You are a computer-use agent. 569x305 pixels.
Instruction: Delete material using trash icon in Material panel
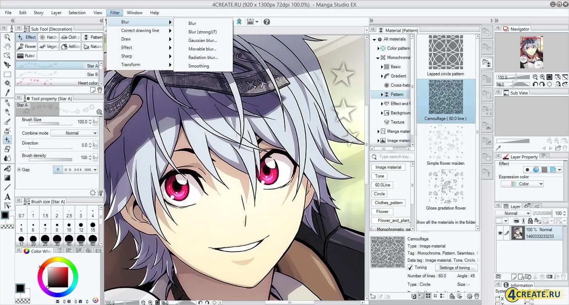pos(477,296)
